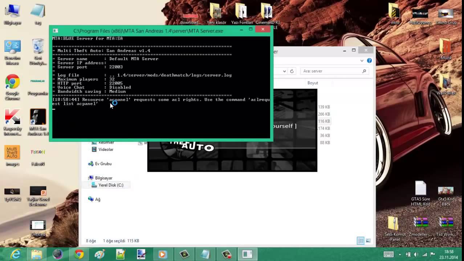464x261 pixels.
Task: Click the volume speaker tray icon
Action: (416, 254)
